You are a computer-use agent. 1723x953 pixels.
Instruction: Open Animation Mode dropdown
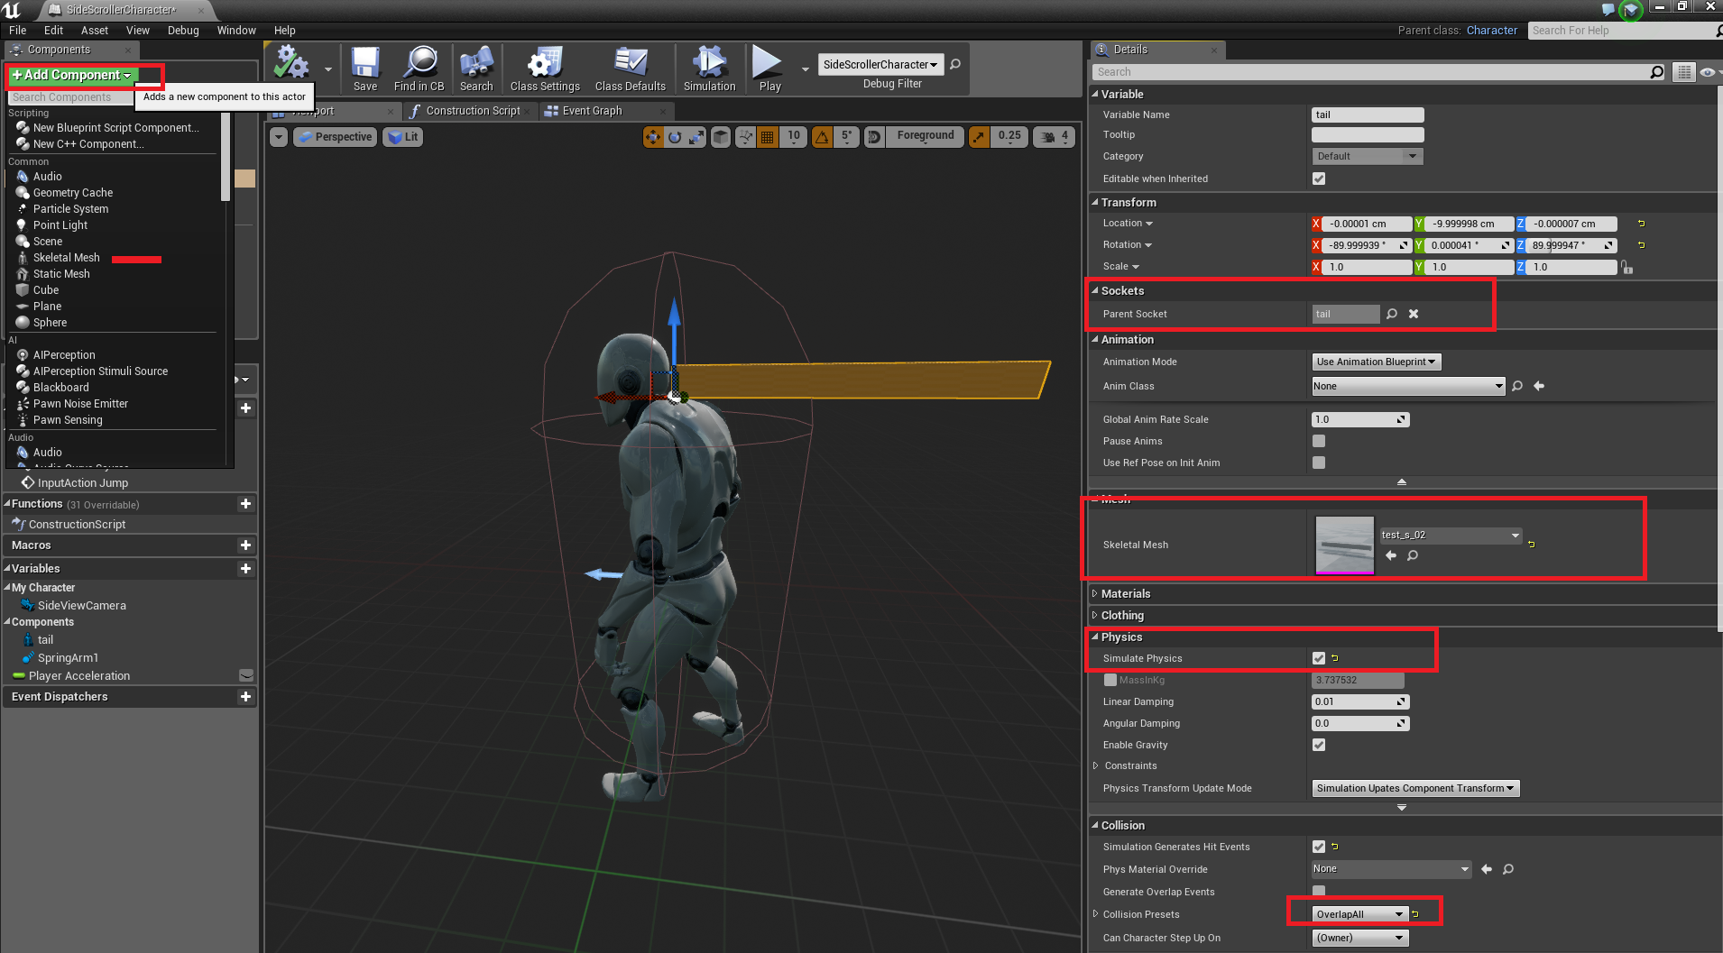tap(1376, 362)
